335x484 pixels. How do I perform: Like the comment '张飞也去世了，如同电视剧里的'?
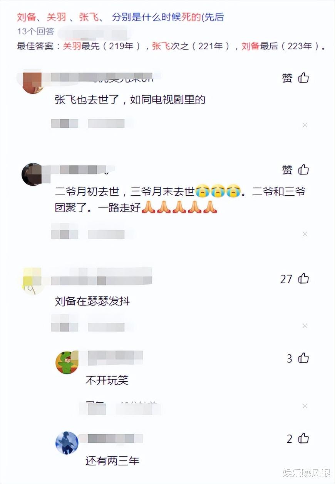click(304, 78)
